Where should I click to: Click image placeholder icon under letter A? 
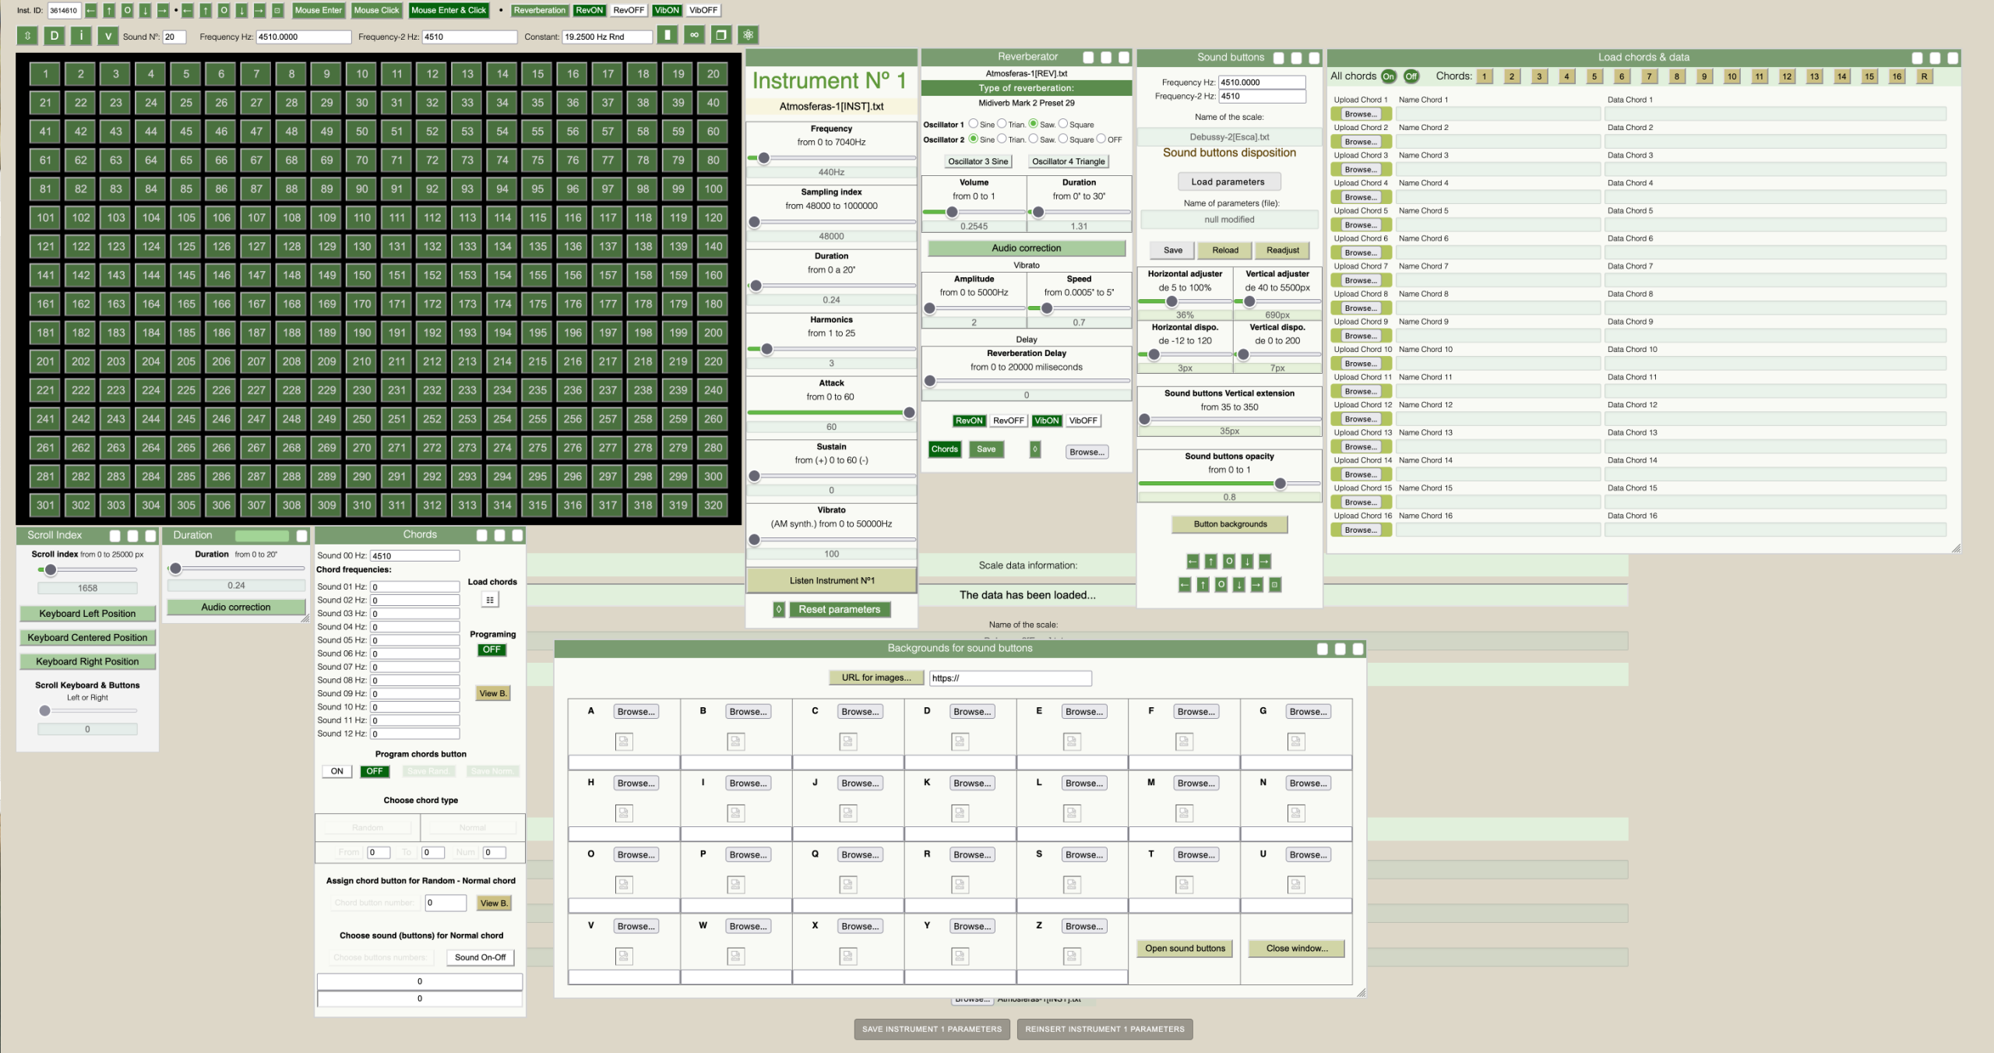[x=624, y=741]
